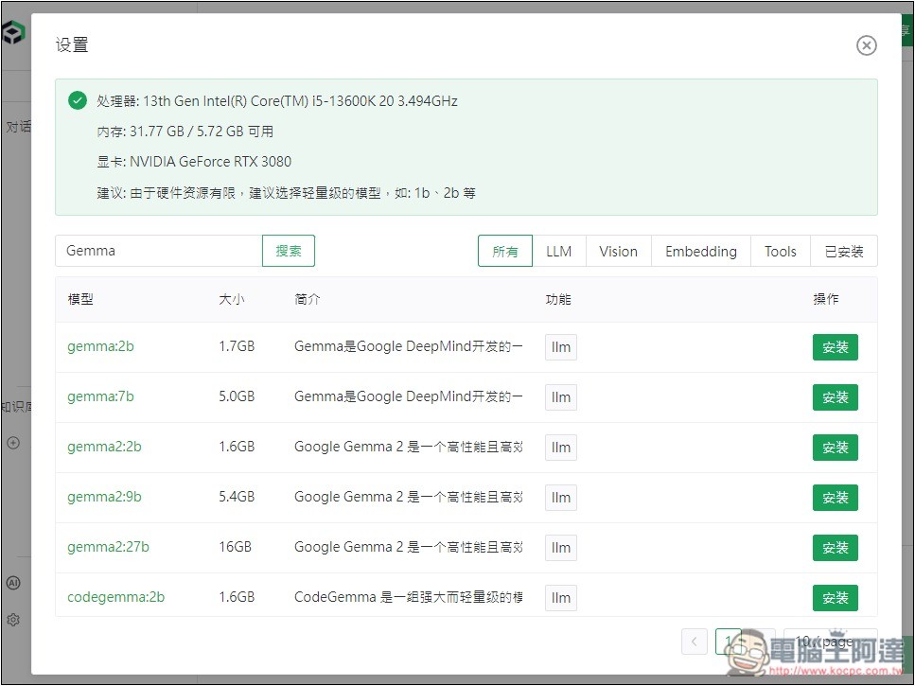Image resolution: width=915 pixels, height=686 pixels.
Task: Click the llm tag for gemma2:9b
Action: click(561, 498)
